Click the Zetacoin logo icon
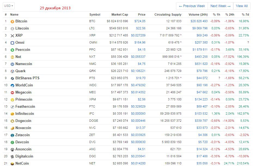 pos(12,135)
